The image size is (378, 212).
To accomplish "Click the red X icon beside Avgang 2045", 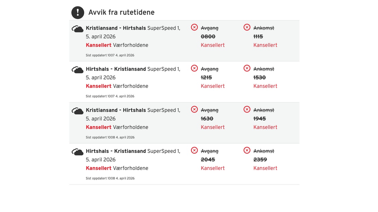I will [x=194, y=150].
